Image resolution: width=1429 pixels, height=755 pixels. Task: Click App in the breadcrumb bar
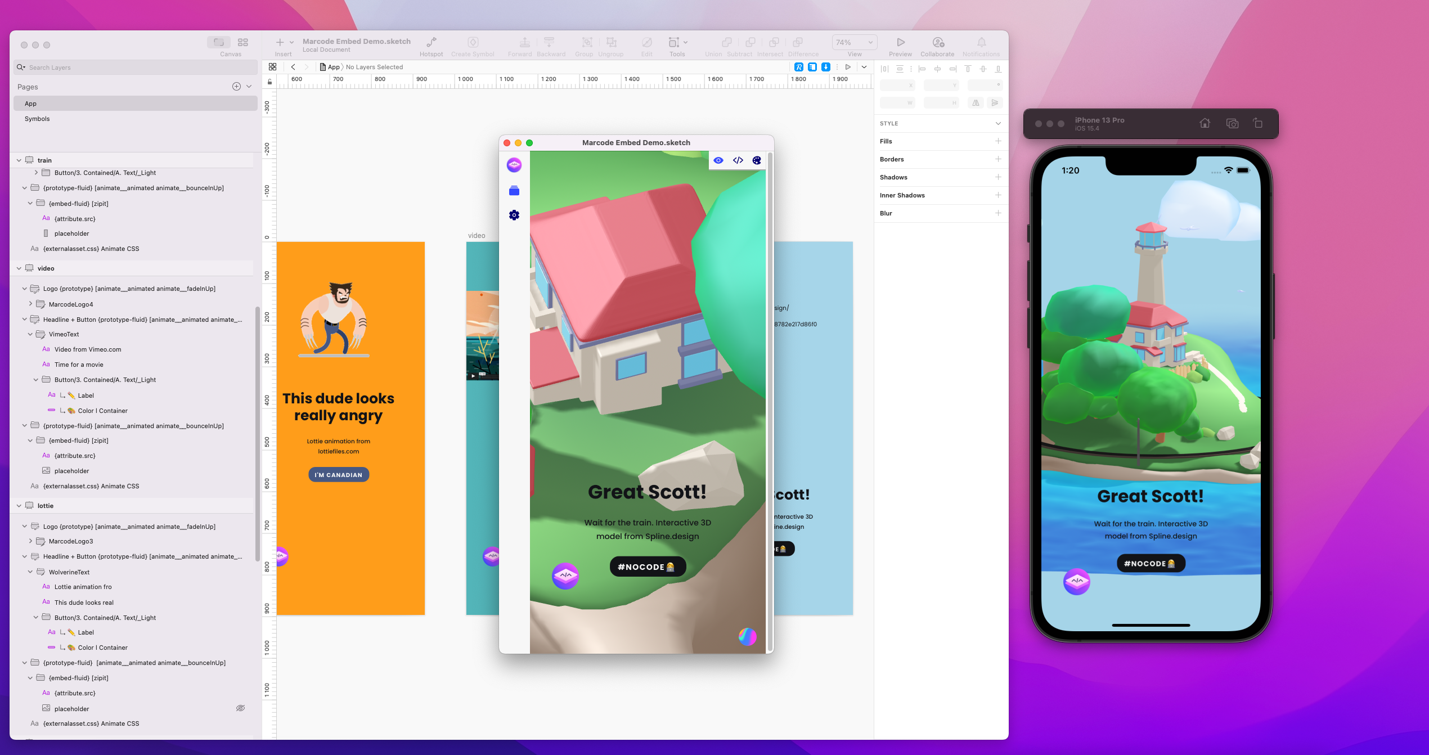point(333,66)
